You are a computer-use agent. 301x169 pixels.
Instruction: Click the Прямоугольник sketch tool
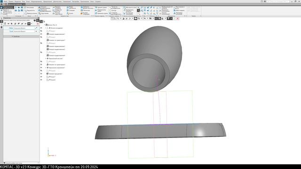coord(31,14)
